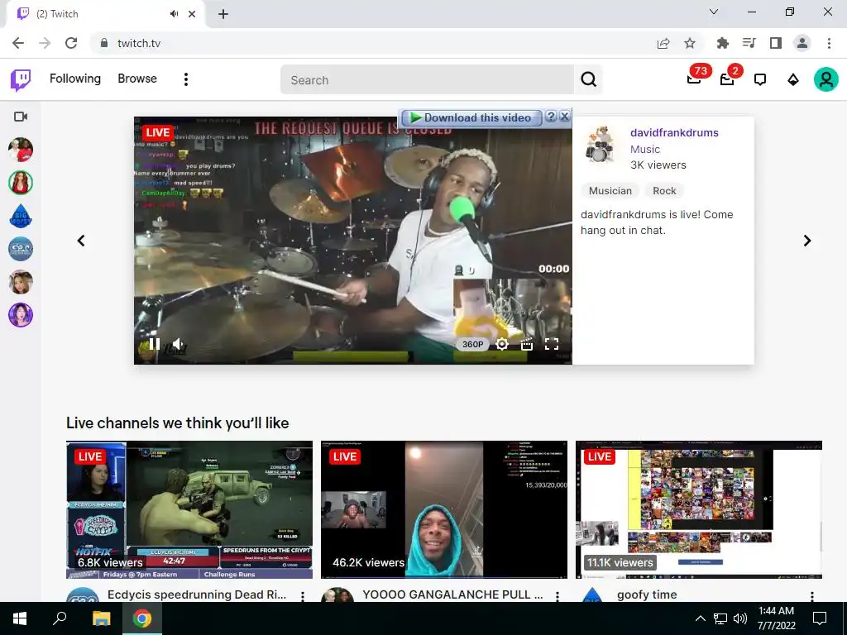The height and width of the screenshot is (635, 847).
Task: Open the davidfrankdrums channel link
Action: (x=674, y=133)
